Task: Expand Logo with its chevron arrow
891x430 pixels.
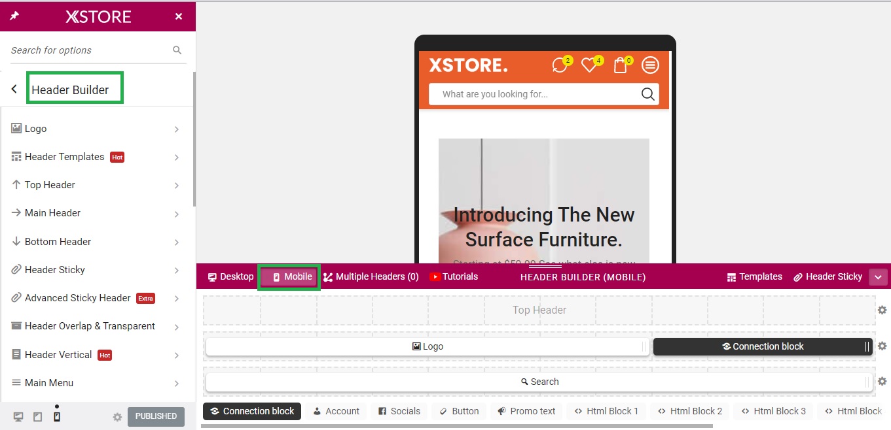Action: tap(177, 129)
